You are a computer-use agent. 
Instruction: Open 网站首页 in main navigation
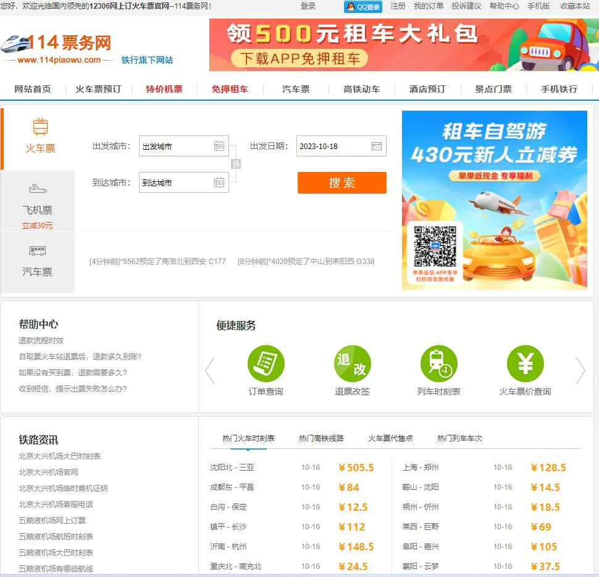pyautogui.click(x=33, y=89)
